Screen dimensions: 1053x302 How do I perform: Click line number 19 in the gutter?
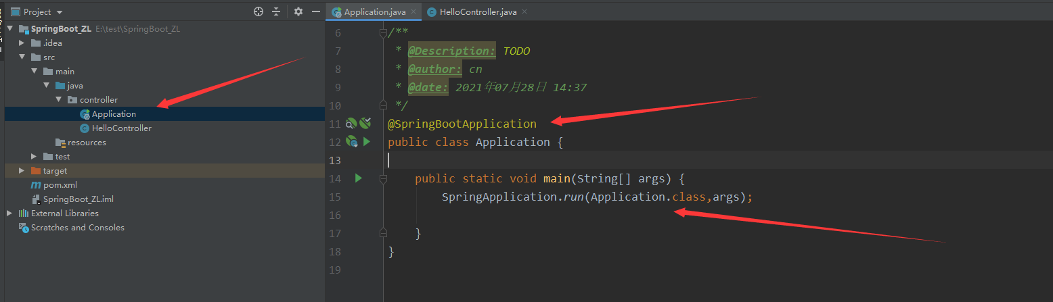point(335,270)
